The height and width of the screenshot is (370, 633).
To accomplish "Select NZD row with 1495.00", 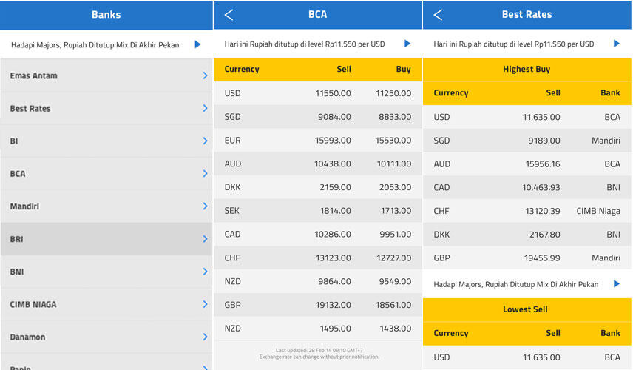I will pos(318,329).
